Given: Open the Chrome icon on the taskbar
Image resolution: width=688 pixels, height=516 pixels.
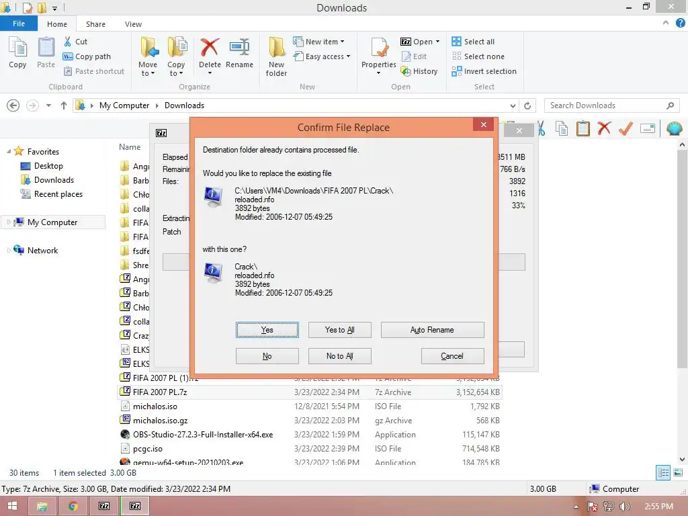Looking at the screenshot, I should click(73, 506).
